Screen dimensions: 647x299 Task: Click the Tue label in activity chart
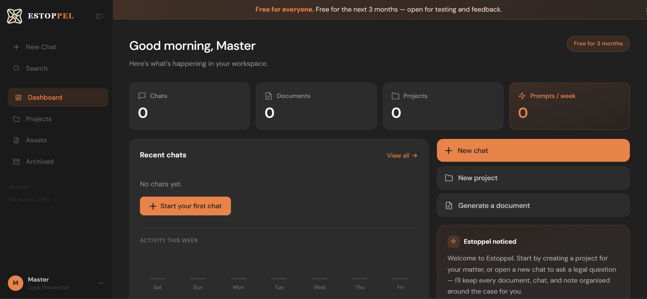pyautogui.click(x=279, y=287)
